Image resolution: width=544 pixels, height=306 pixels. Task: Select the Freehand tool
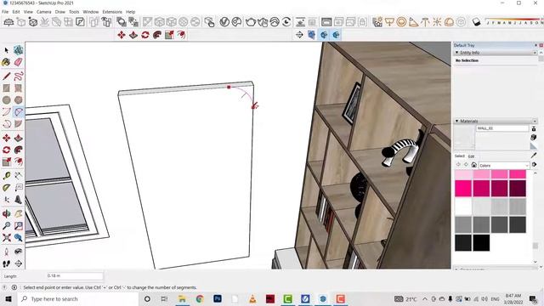[x=19, y=76]
